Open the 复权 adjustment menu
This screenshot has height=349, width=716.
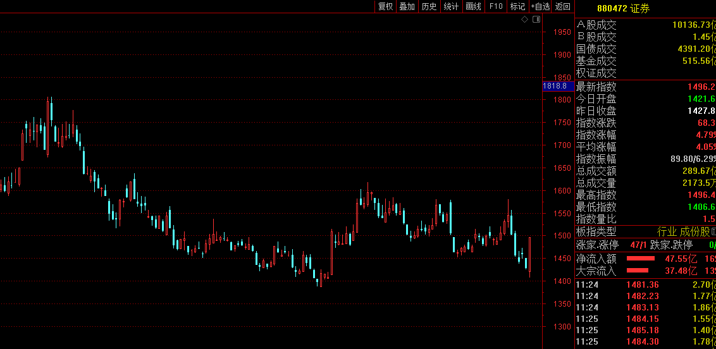[385, 6]
